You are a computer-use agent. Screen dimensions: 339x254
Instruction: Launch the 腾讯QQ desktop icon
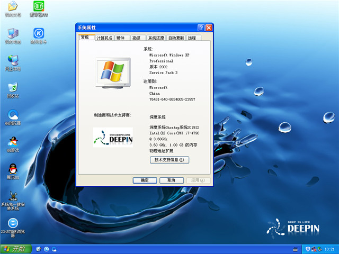click(x=13, y=171)
